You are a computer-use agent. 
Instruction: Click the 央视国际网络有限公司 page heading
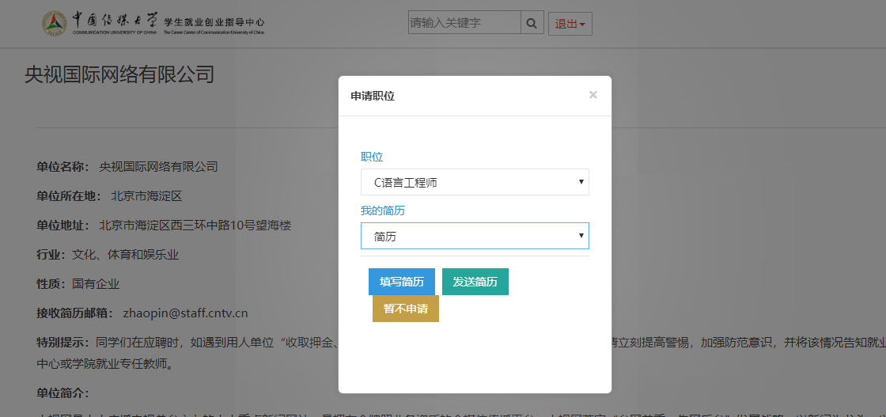pos(119,74)
